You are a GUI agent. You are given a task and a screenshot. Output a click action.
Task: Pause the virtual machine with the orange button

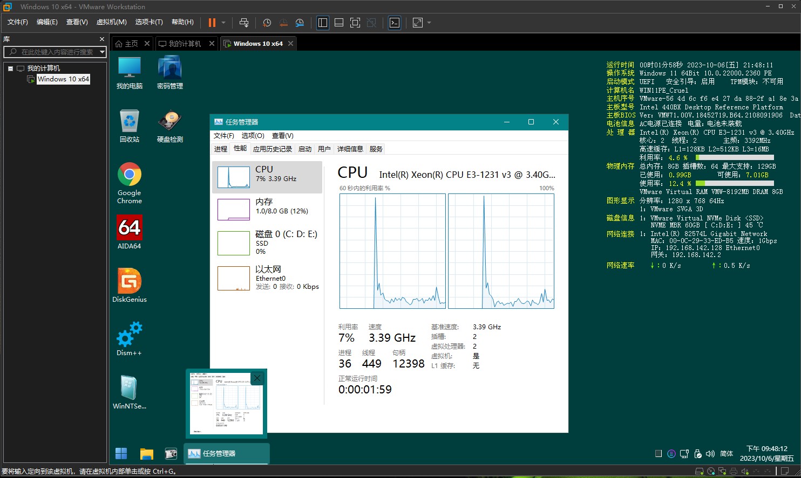pos(212,23)
